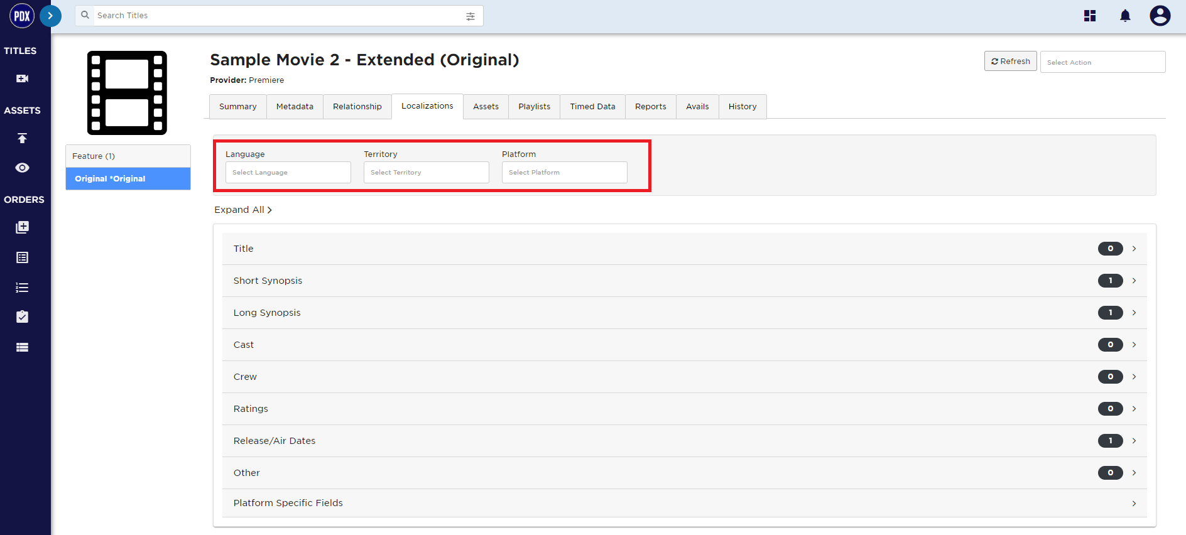Open the clipboard check tasks icon

[x=23, y=316]
